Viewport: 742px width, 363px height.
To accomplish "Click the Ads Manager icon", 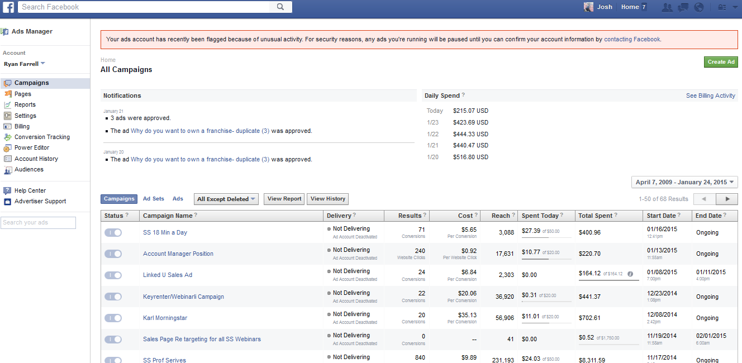I will (x=4, y=32).
